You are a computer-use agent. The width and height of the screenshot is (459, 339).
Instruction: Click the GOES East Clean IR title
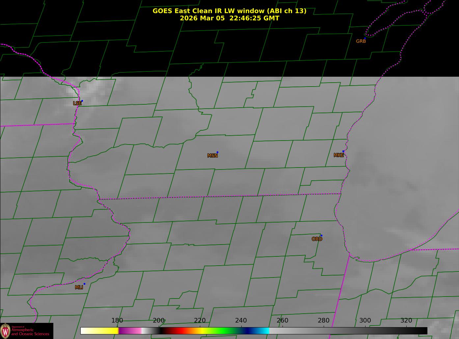[229, 11]
